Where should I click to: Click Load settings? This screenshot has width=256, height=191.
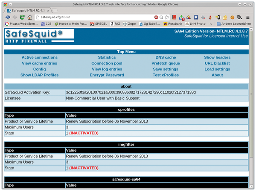tap(217, 69)
